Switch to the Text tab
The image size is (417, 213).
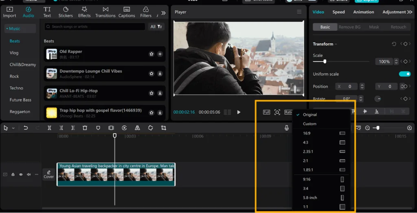[x=47, y=12]
